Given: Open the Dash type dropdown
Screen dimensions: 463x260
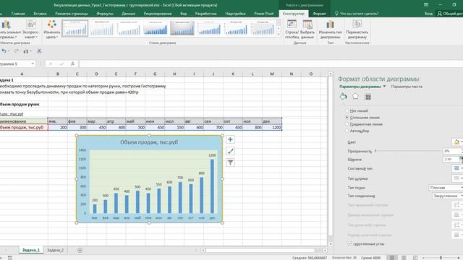Looking at the screenshot, I should tap(458, 178).
